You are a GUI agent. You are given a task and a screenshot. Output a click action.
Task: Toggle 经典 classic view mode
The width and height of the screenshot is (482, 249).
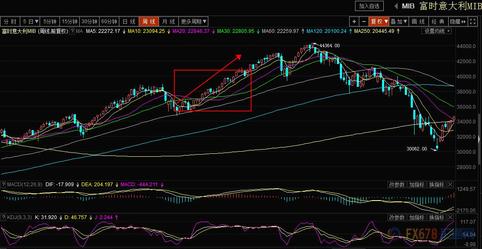[438, 21]
